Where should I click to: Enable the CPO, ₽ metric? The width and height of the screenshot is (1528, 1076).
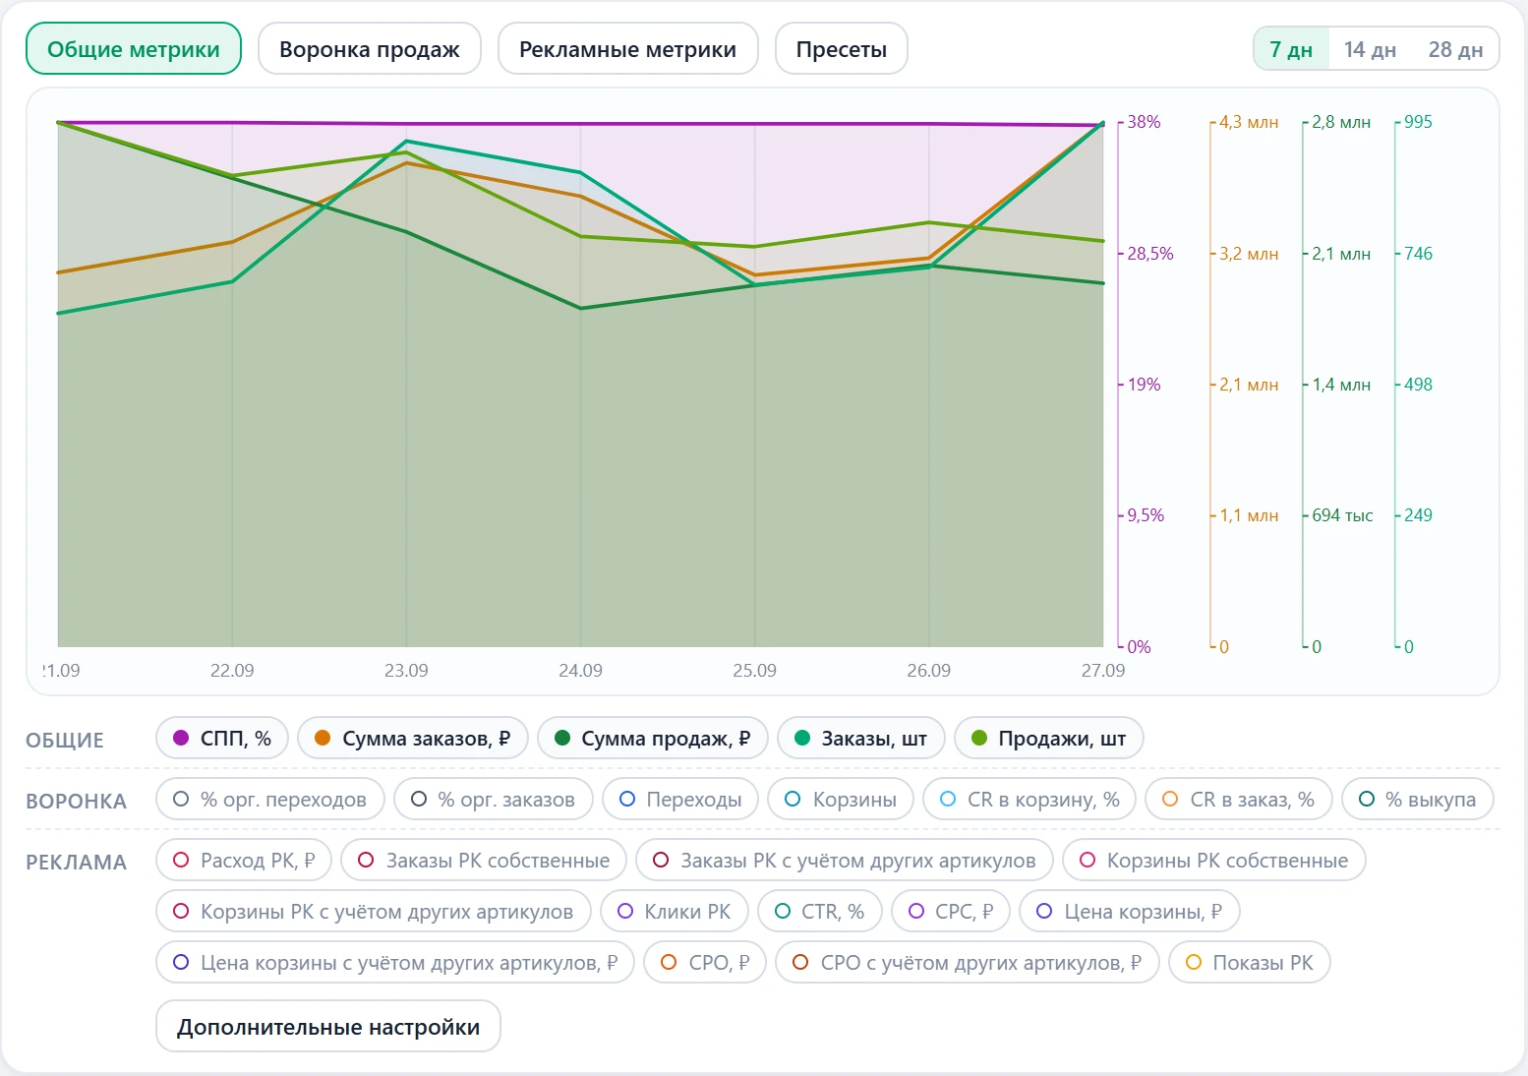tap(705, 962)
